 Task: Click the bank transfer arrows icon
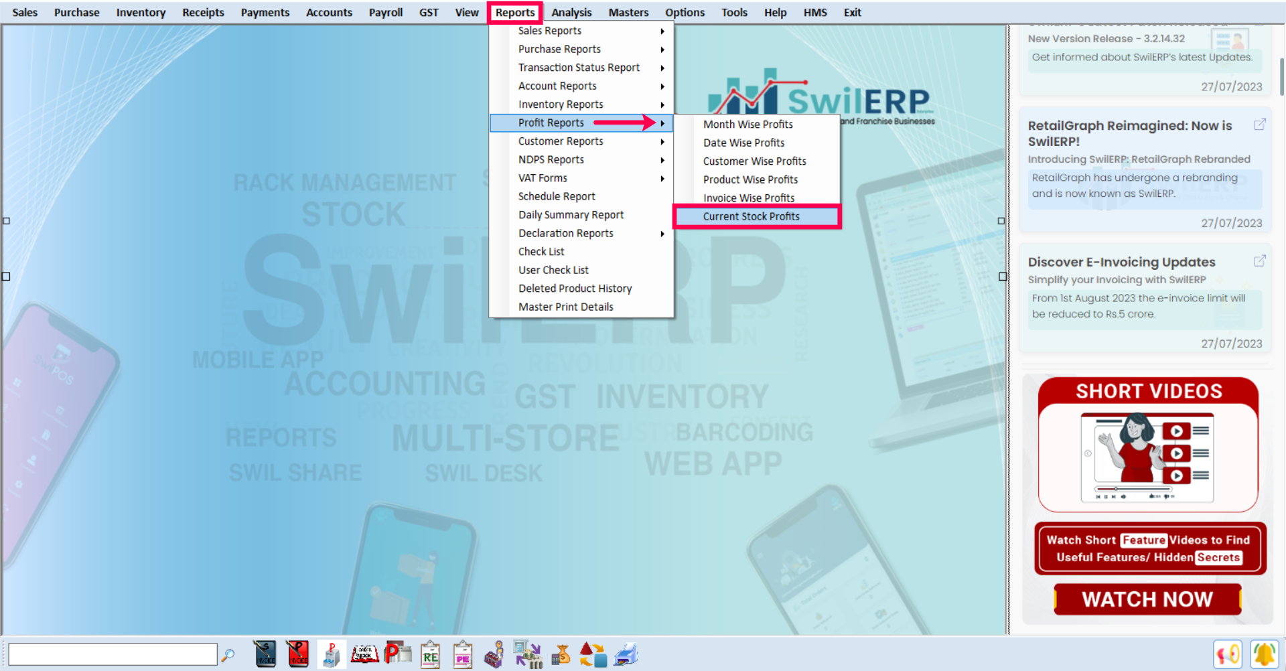click(528, 655)
